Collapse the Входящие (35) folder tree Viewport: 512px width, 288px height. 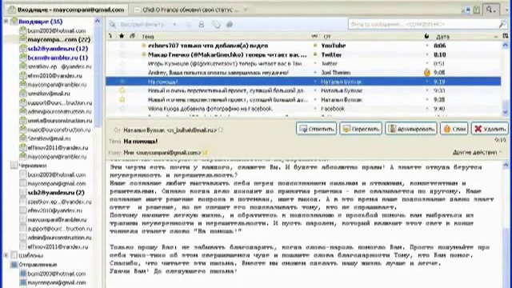(6, 22)
